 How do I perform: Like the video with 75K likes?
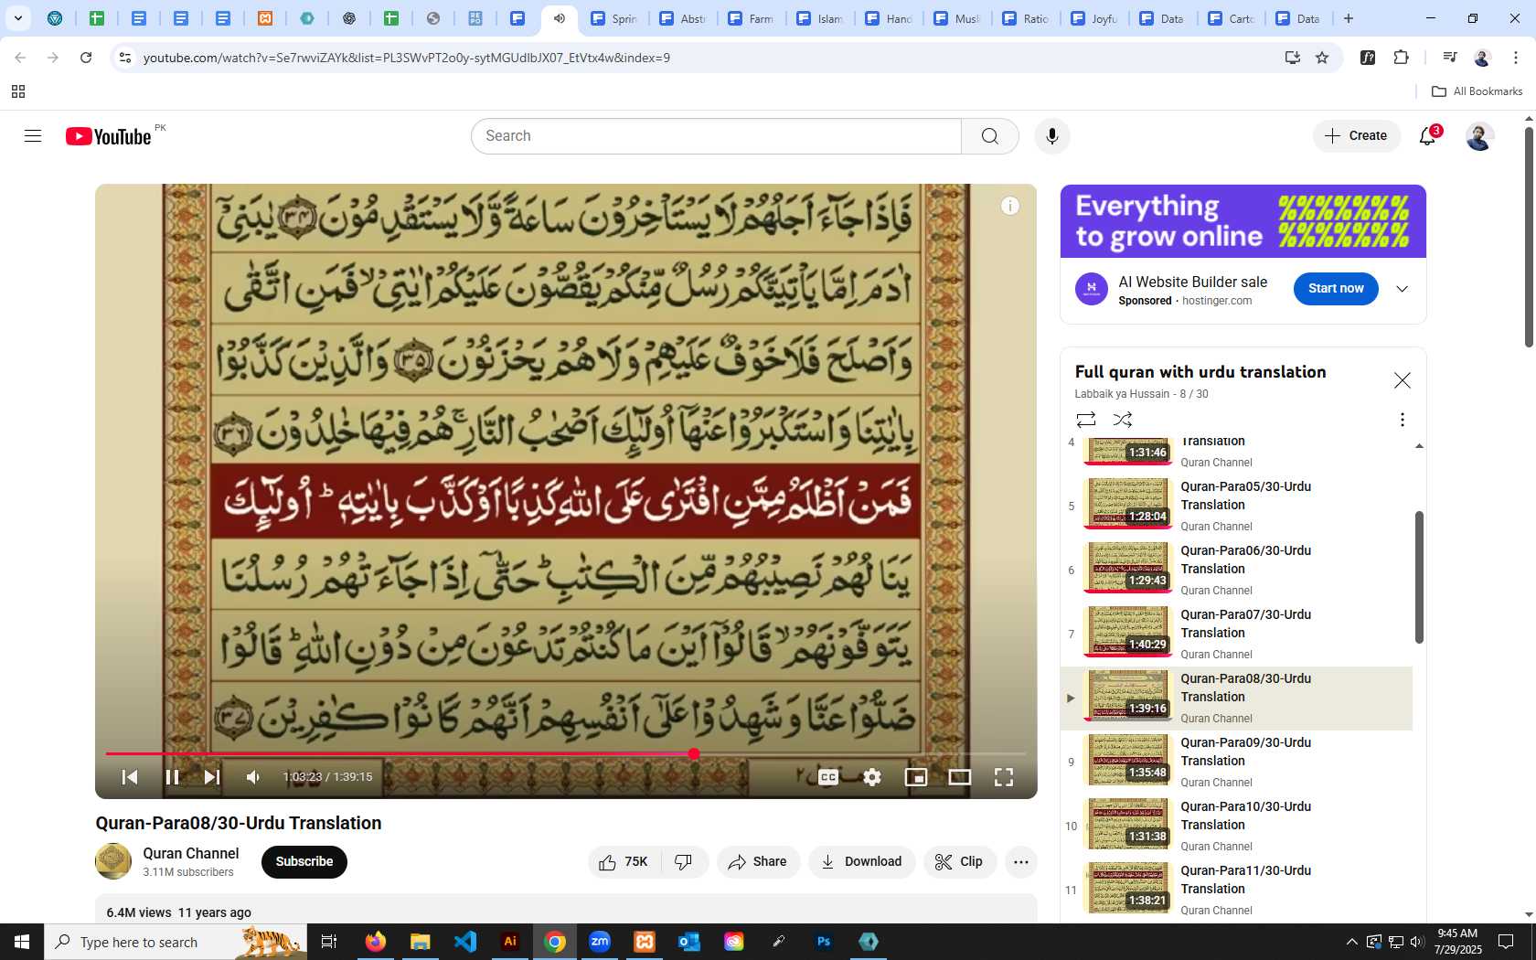624,862
